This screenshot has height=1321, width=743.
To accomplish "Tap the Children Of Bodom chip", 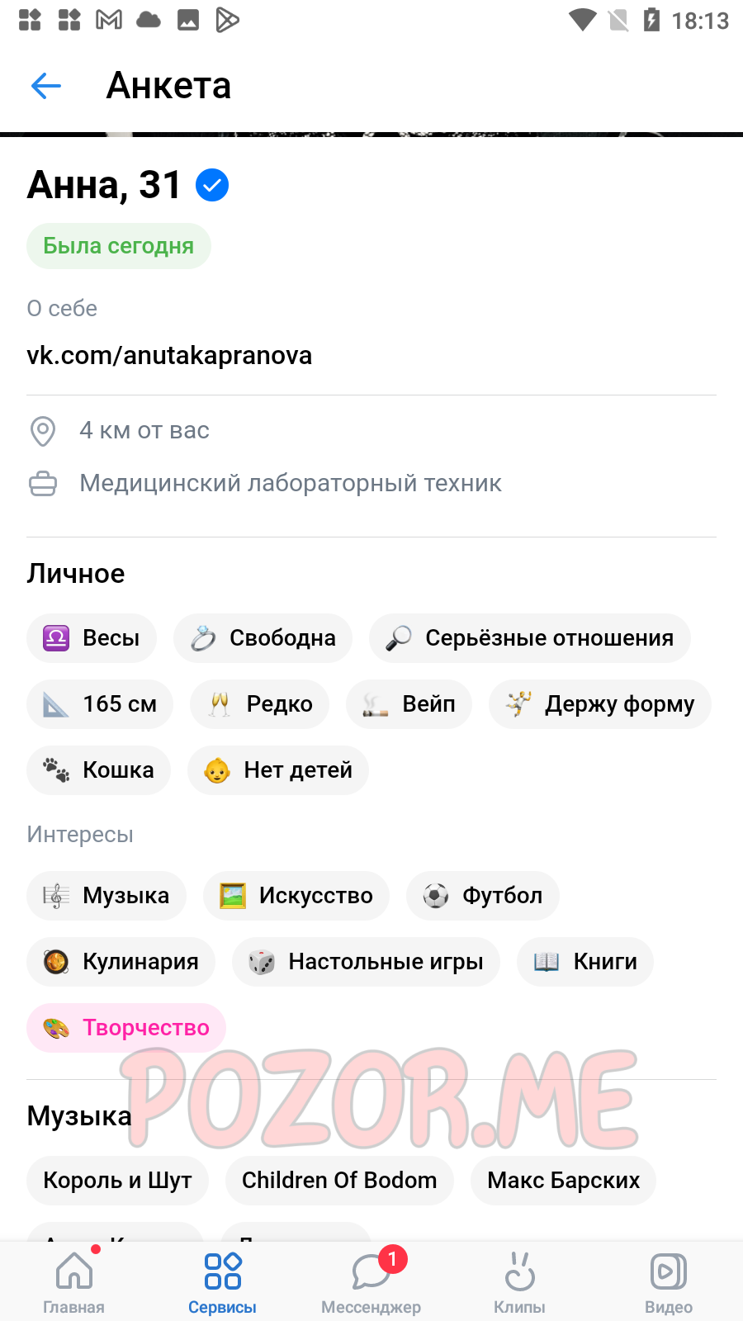I will point(339,1181).
